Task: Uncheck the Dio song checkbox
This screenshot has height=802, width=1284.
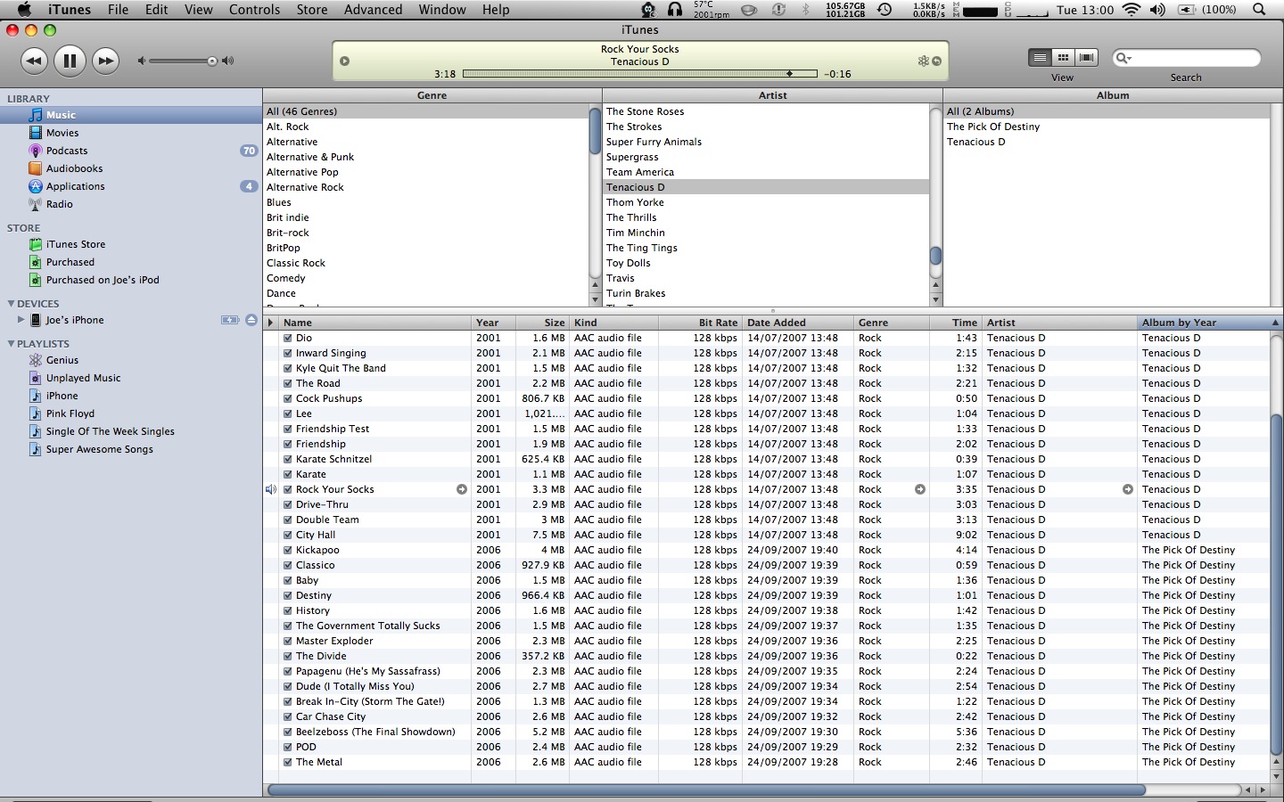Action: pyautogui.click(x=288, y=339)
